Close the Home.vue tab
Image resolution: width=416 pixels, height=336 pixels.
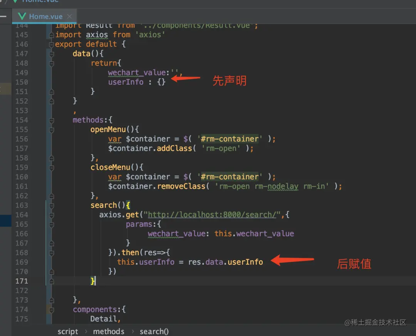[69, 17]
